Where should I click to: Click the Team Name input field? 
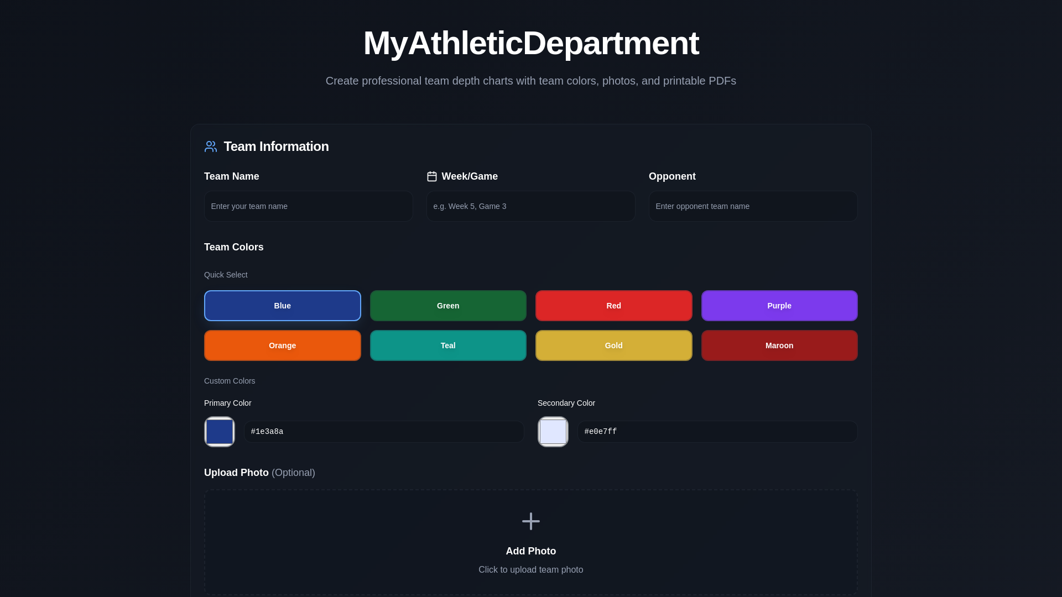pyautogui.click(x=308, y=206)
